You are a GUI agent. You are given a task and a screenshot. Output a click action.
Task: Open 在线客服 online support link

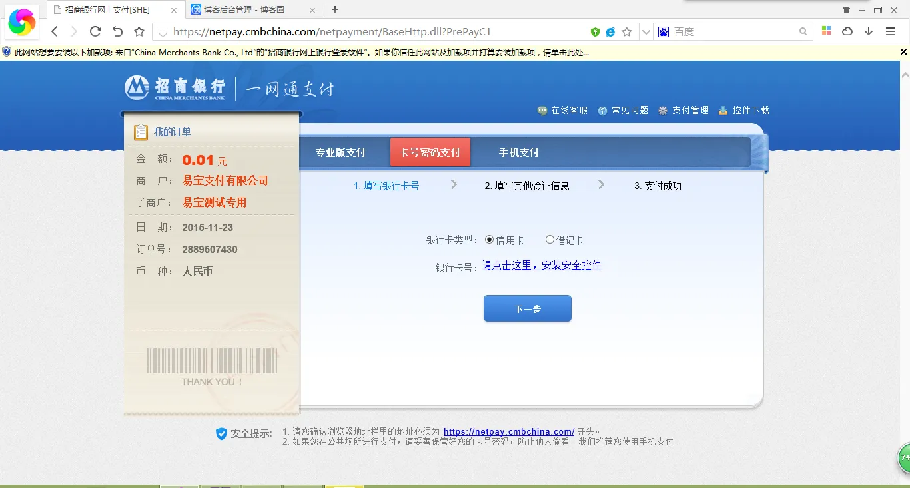(563, 111)
